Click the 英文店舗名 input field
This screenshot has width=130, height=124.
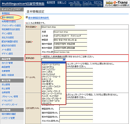[x=58, y=27]
